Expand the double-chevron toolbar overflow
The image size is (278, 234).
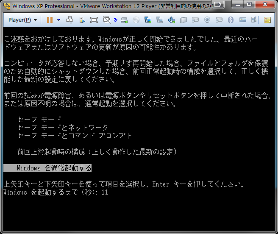tap(115, 20)
